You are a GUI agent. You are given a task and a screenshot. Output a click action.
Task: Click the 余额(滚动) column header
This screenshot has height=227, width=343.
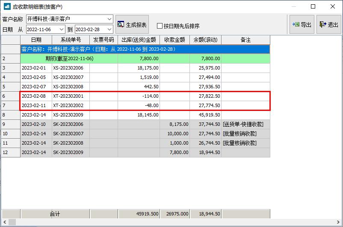[205, 40]
